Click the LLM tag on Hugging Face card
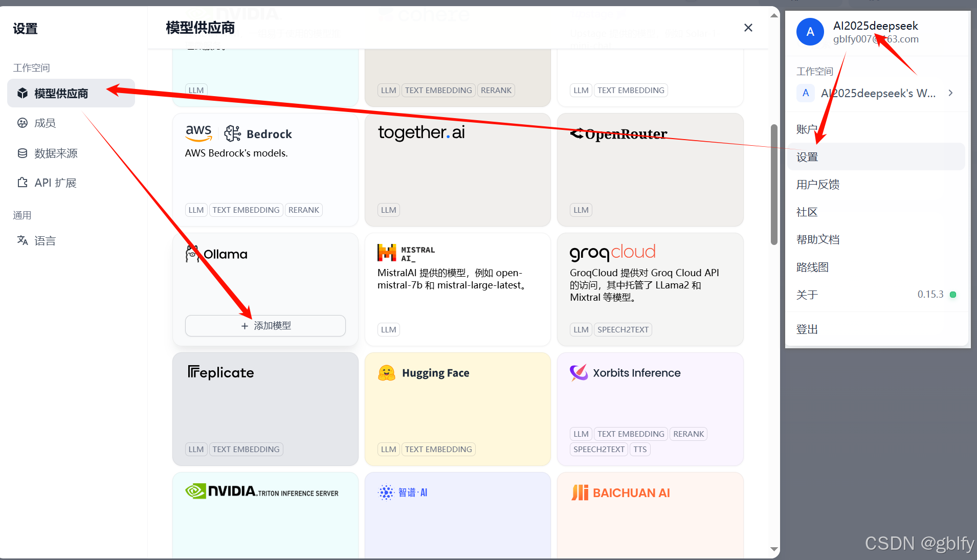Image resolution: width=977 pixels, height=560 pixels. 389,449
